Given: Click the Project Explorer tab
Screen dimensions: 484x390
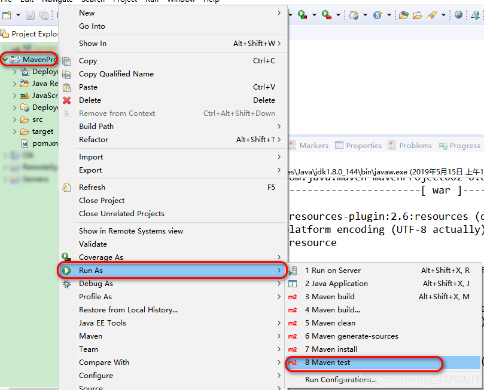Looking at the screenshot, I should tap(30, 33).
